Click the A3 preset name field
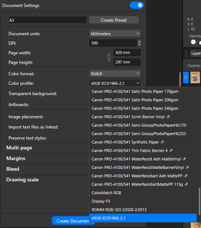This screenshot has width=201, height=228. [x=47, y=20]
